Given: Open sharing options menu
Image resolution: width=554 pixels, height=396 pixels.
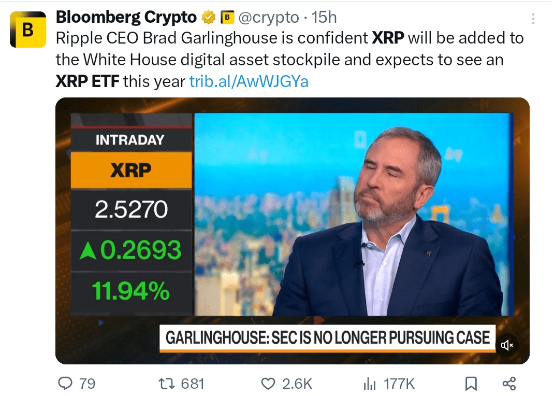Looking at the screenshot, I should (x=509, y=384).
